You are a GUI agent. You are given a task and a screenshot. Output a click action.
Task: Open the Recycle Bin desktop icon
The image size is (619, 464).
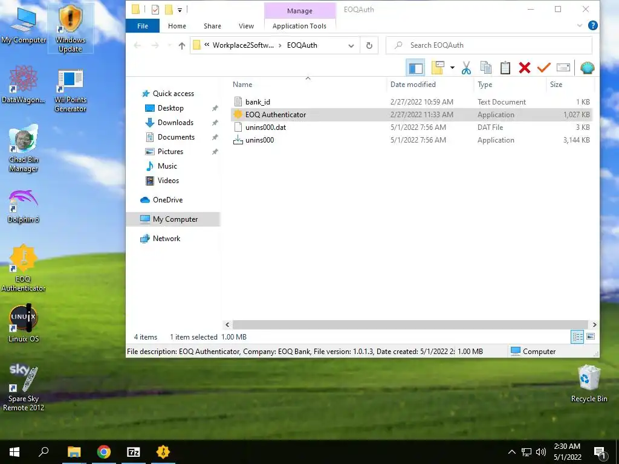point(589,384)
